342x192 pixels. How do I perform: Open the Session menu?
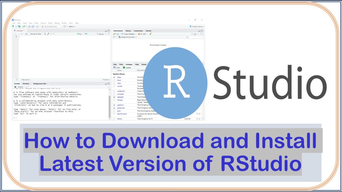pos(43,23)
